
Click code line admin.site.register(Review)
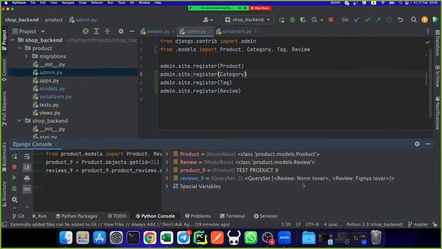click(x=200, y=91)
